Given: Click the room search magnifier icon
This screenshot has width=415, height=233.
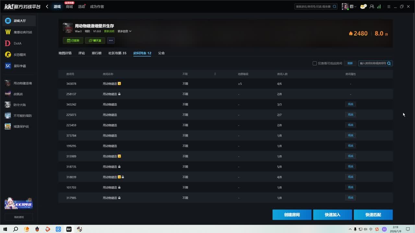Looking at the screenshot, I should [389, 63].
